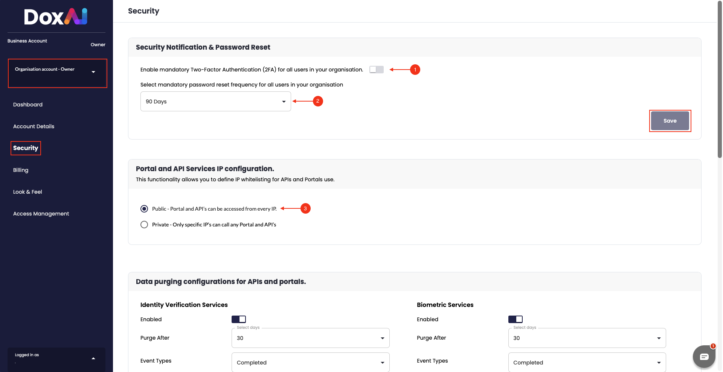Select Public portal access radio option

[144, 209]
